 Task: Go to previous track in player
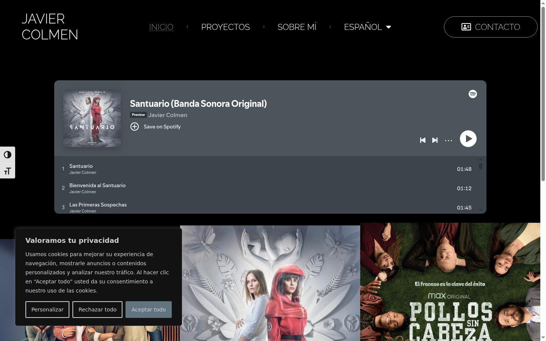click(x=423, y=140)
